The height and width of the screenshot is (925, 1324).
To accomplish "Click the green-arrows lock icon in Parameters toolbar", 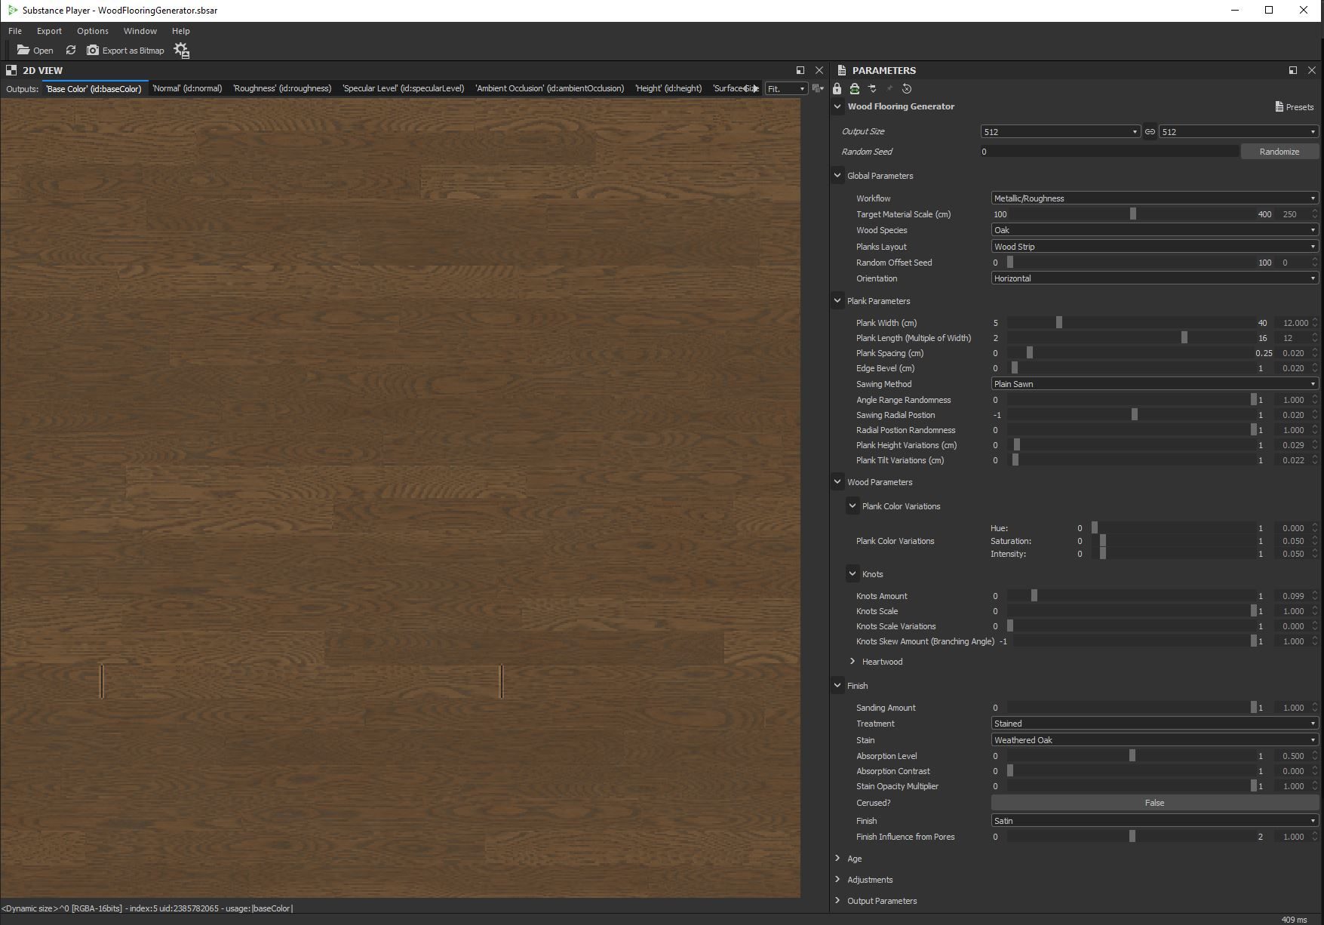I will pos(855,89).
